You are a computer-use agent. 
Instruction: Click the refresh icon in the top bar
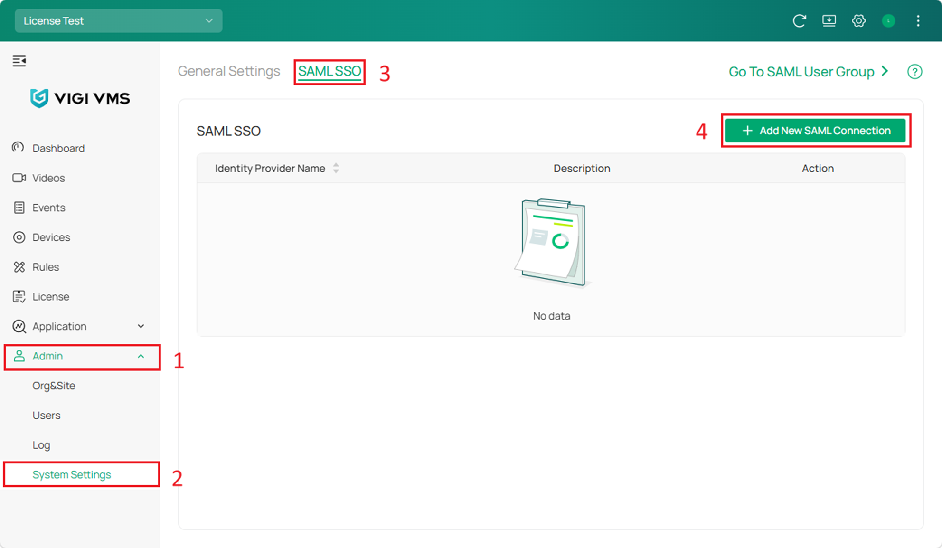tap(800, 21)
